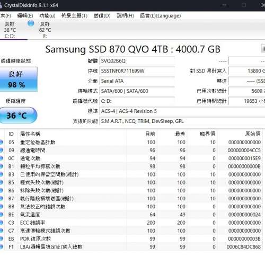The image size is (265, 265).
Task: Open the 磁碟(D) menu
Action: click(x=102, y=16)
